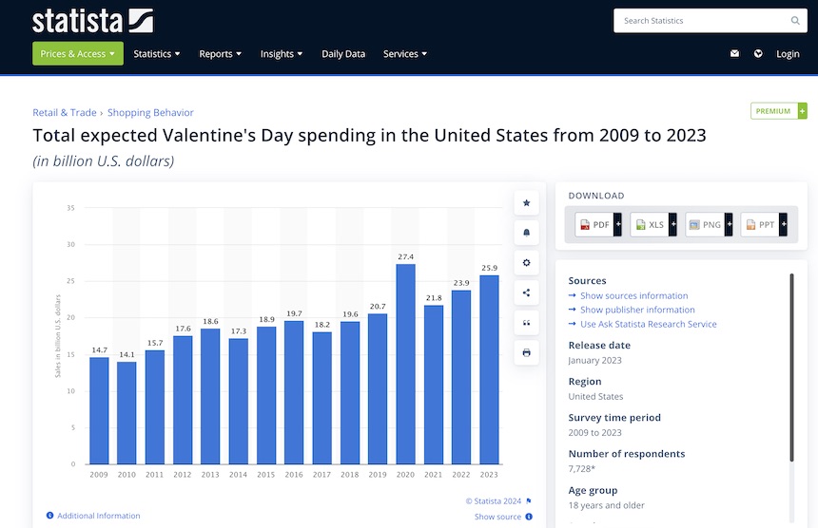Click the flag icon beside Statista 2024
This screenshot has width=818, height=528.
tap(529, 500)
